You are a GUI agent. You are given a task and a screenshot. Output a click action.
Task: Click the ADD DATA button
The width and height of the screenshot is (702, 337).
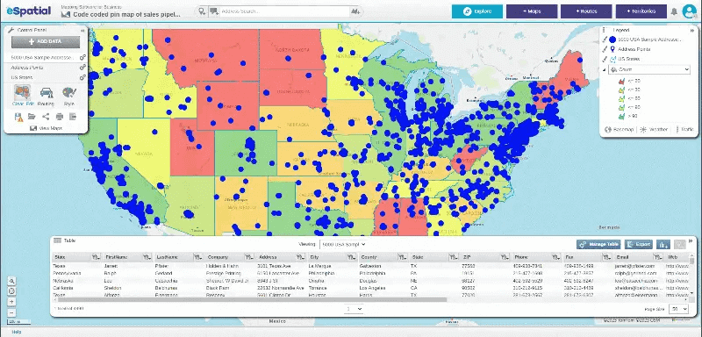tap(46, 41)
